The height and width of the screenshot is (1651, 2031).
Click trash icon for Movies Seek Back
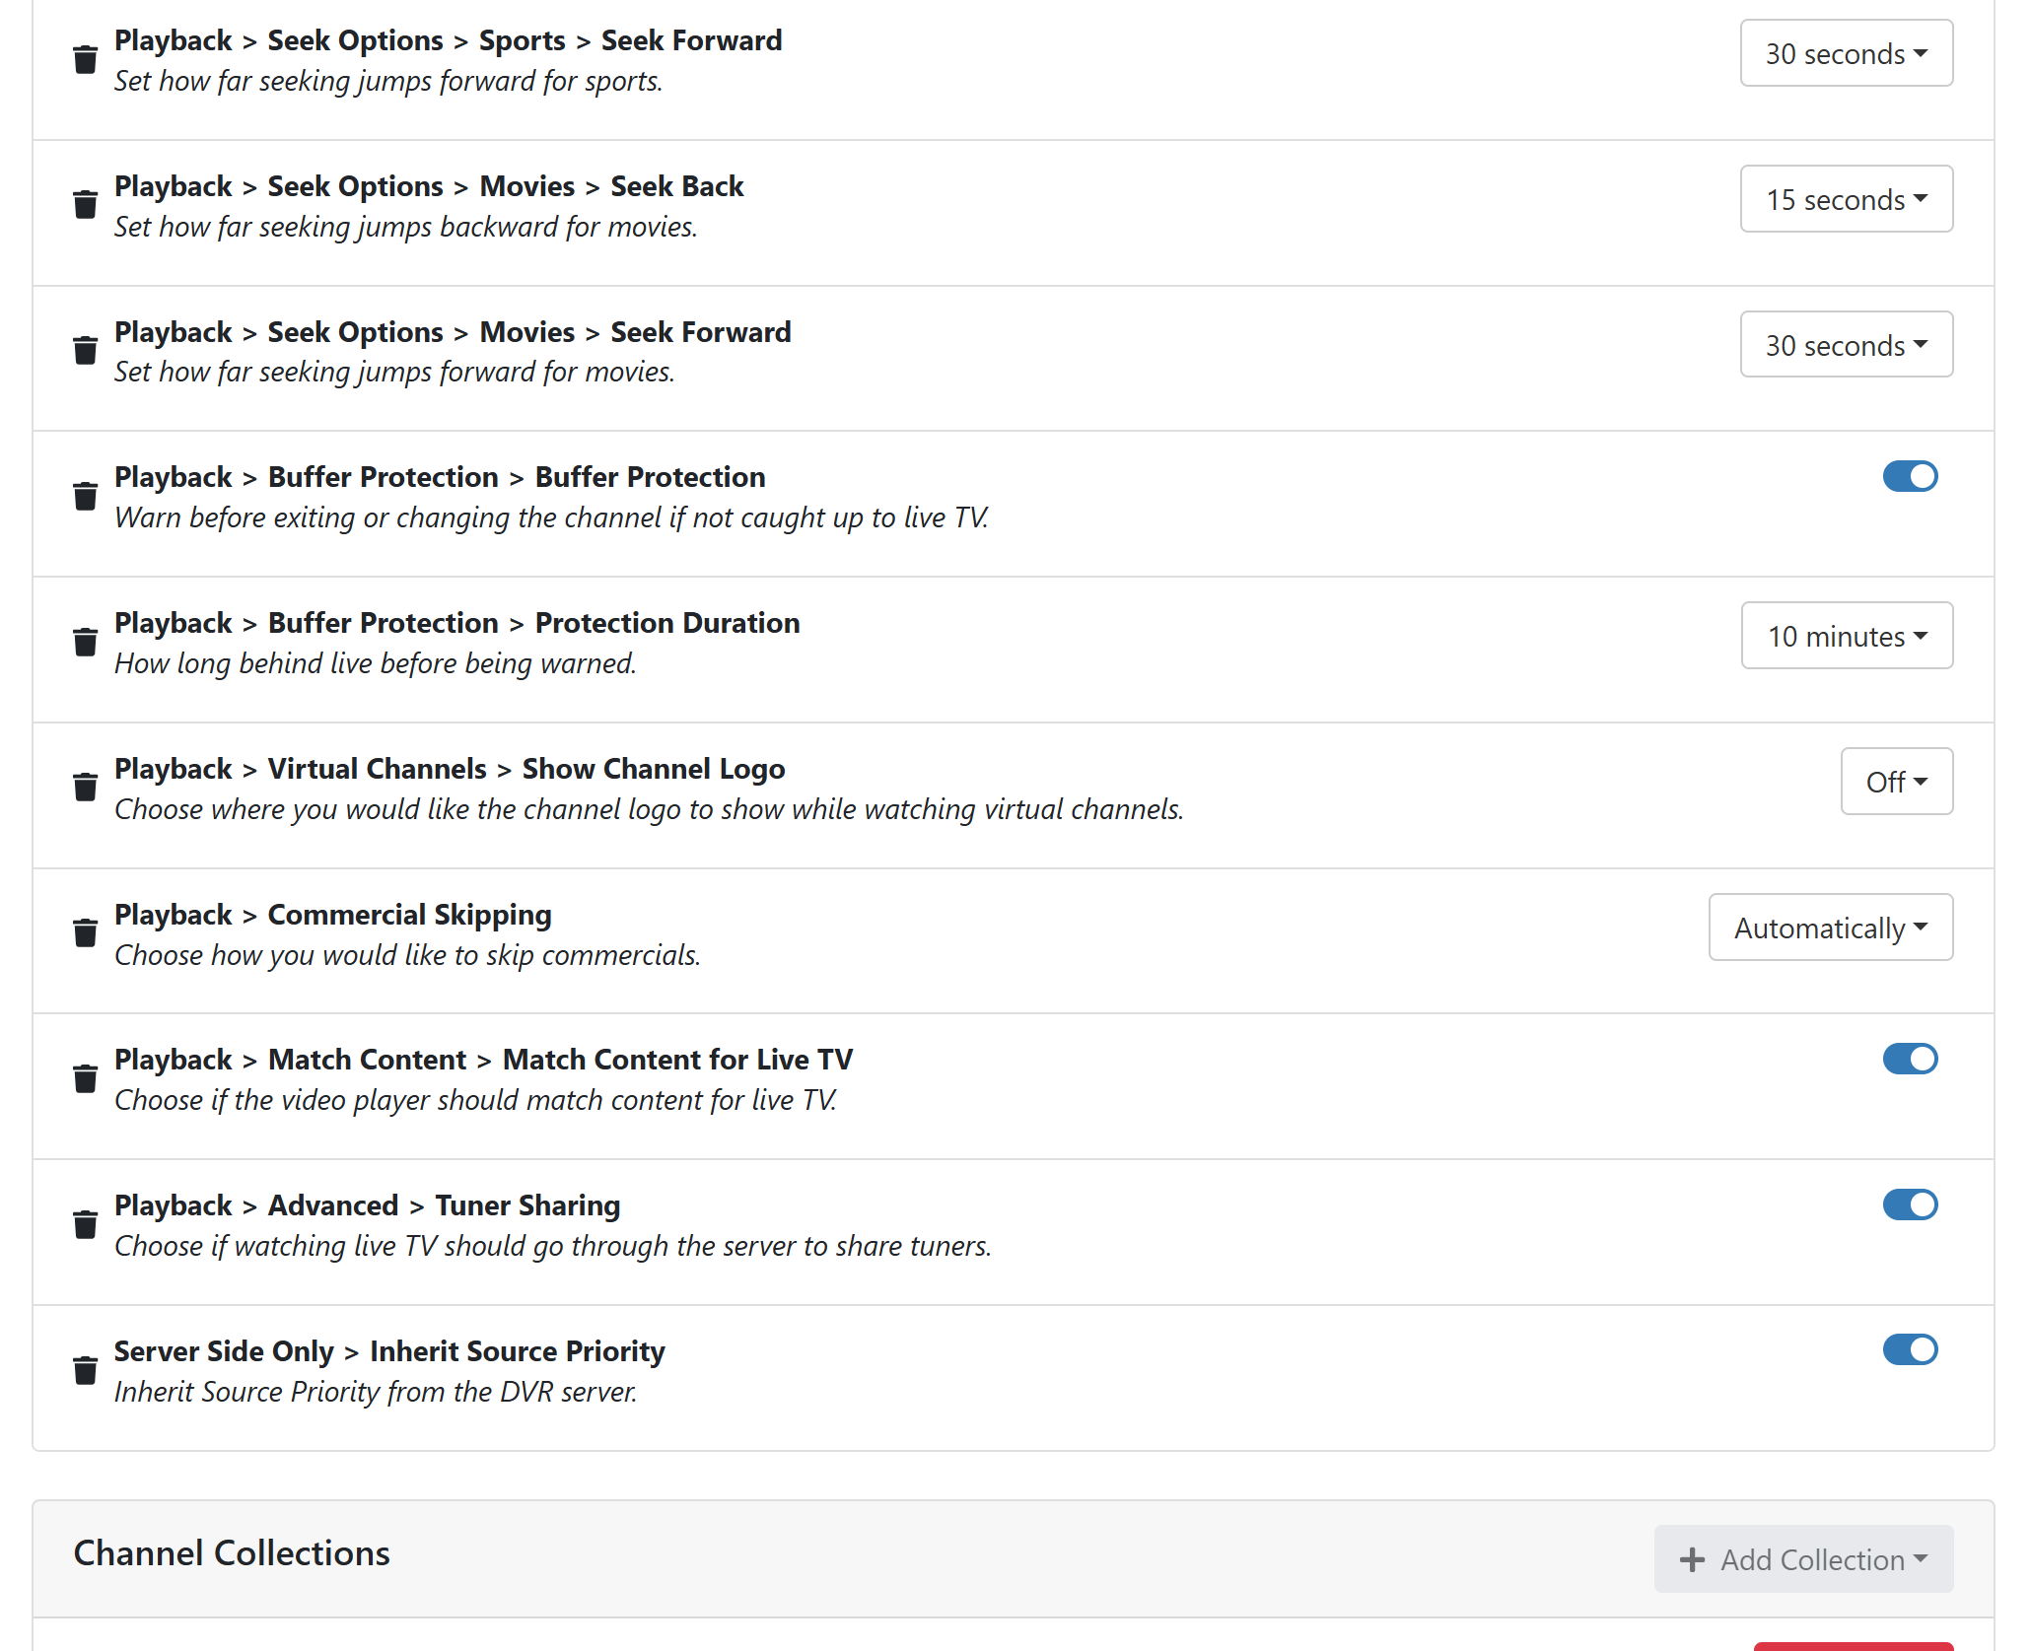pos(86,205)
